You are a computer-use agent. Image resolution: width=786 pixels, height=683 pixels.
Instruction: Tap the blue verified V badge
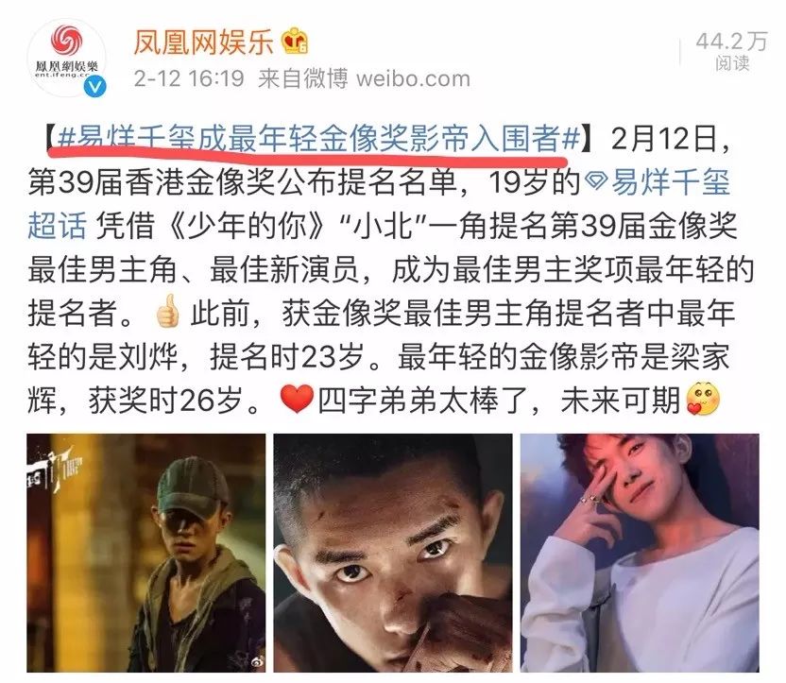[x=95, y=86]
